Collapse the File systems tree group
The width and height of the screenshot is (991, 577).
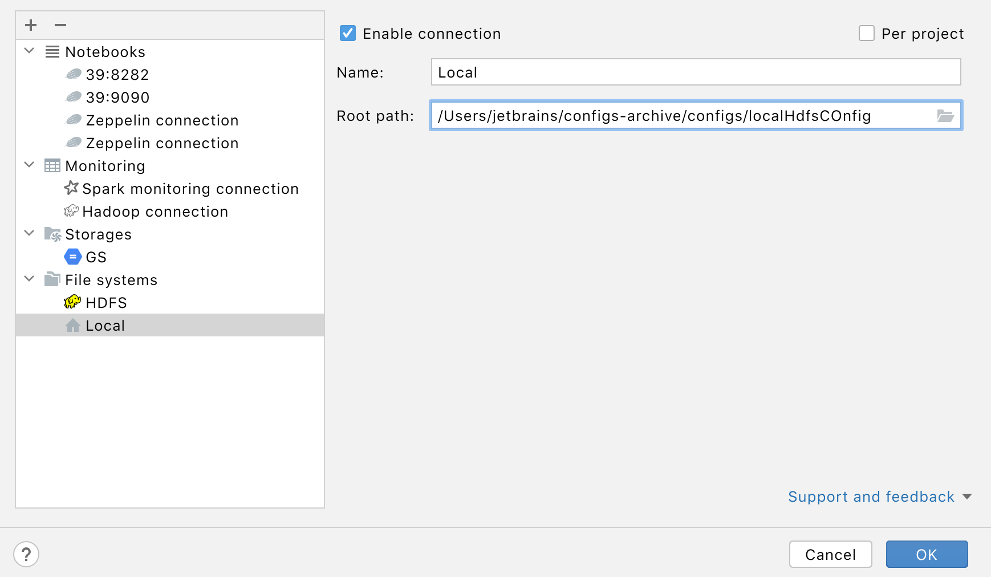[30, 279]
